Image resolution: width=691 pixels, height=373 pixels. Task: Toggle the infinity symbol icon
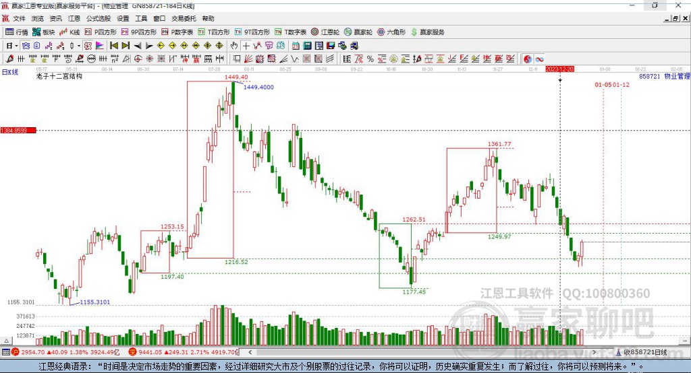coord(539,59)
